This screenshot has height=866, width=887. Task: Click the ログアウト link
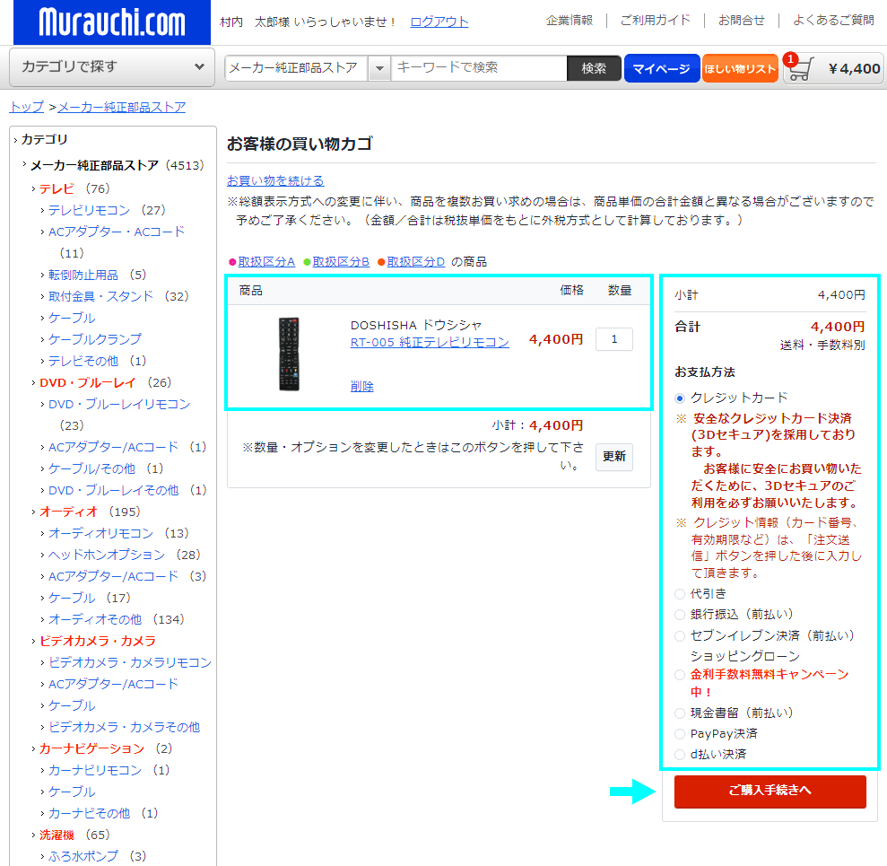tap(439, 22)
